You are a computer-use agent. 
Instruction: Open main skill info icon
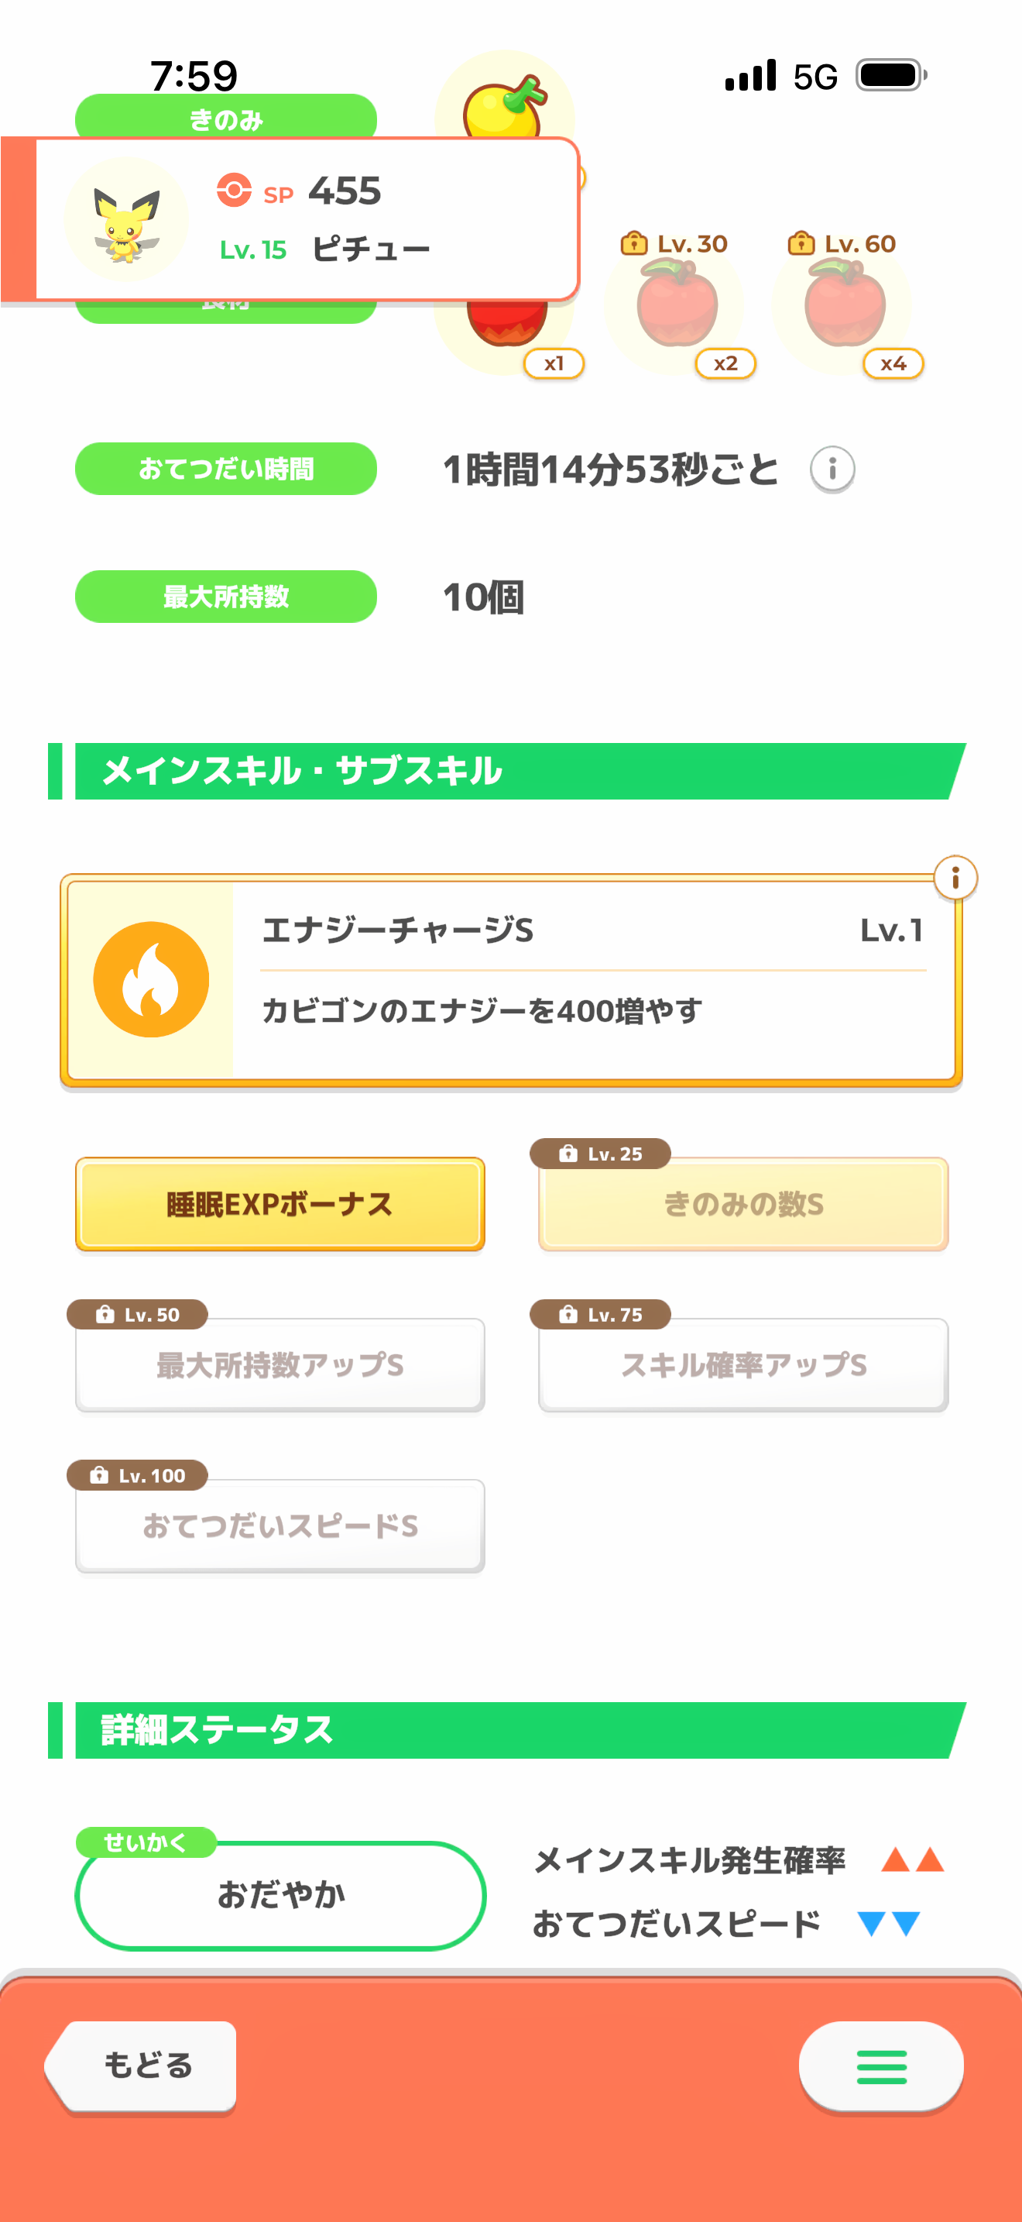point(955,878)
